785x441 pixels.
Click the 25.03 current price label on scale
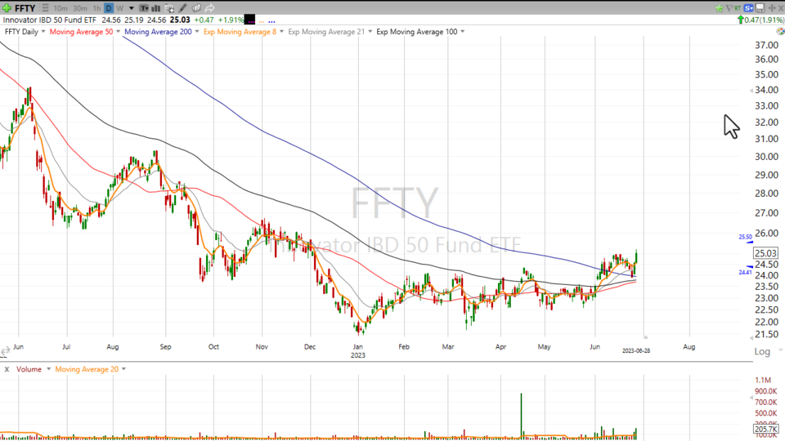tap(766, 253)
